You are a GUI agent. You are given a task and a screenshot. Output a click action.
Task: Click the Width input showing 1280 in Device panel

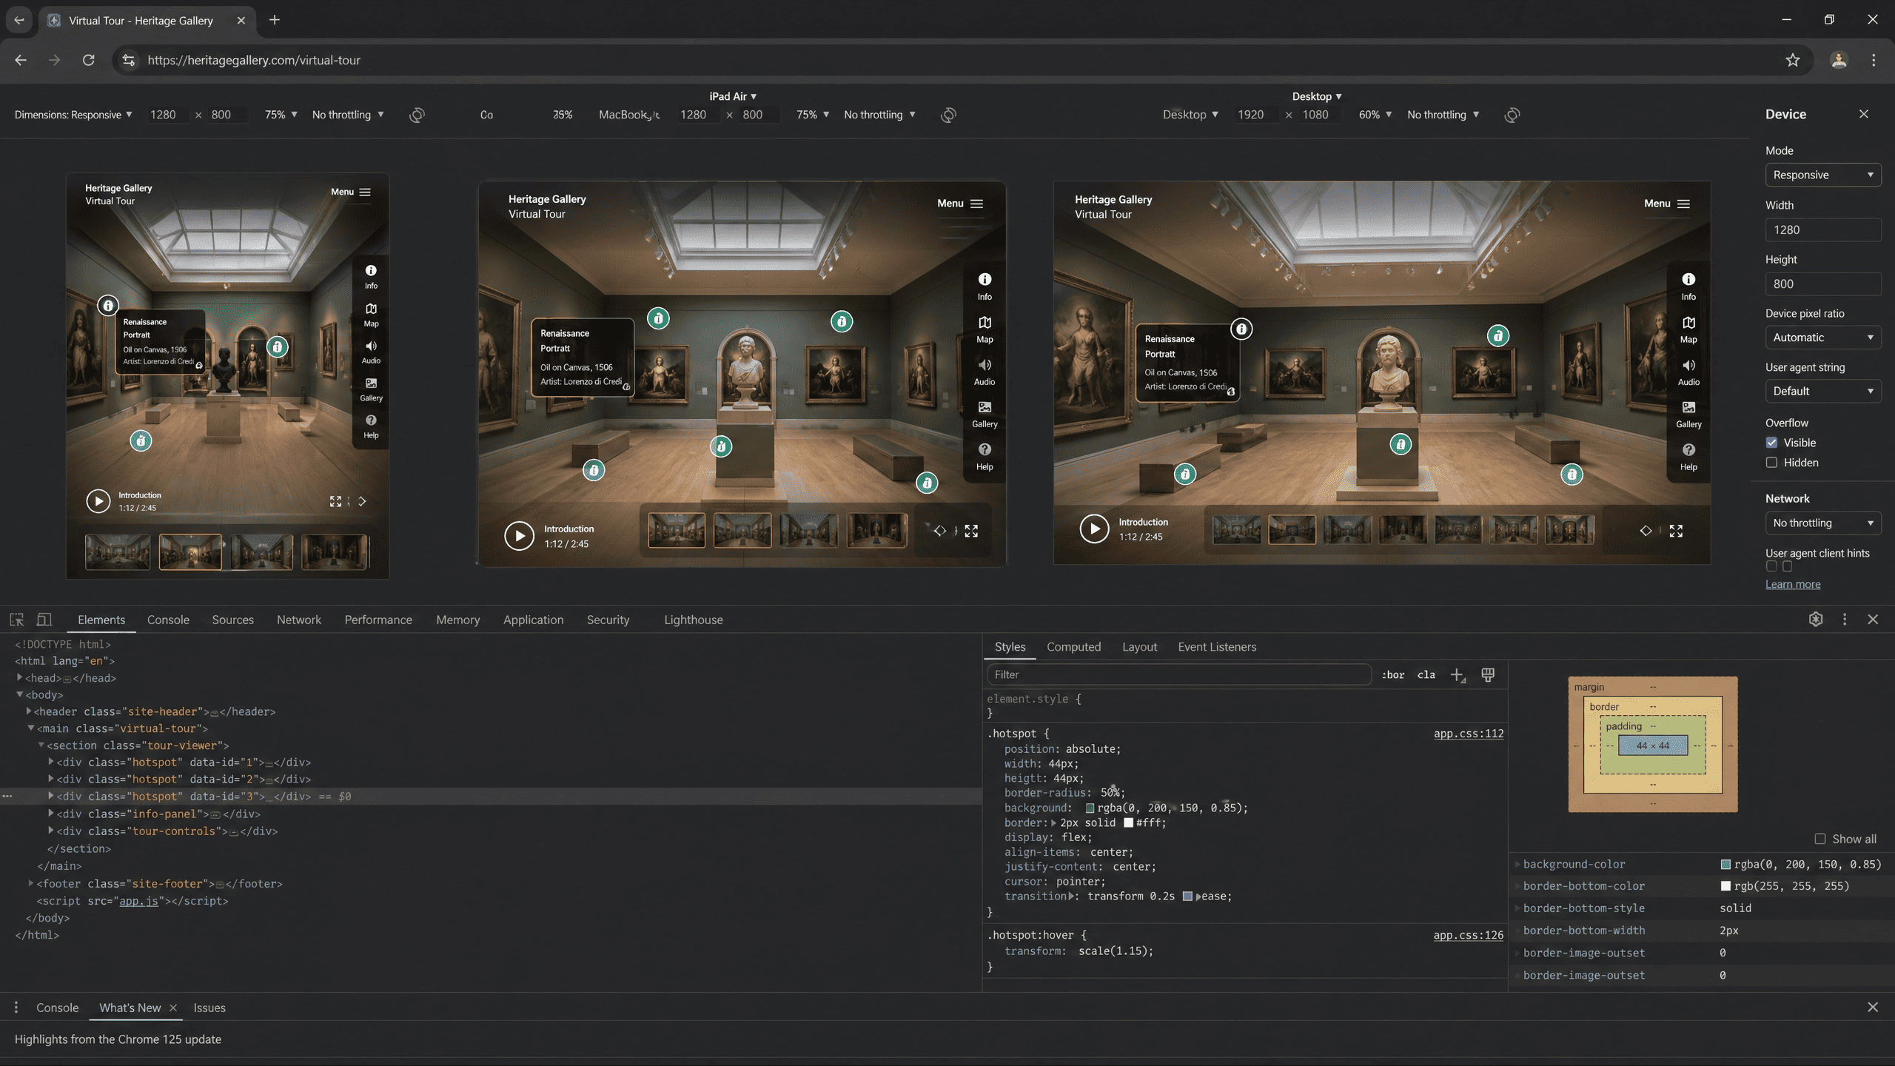[x=1823, y=229]
